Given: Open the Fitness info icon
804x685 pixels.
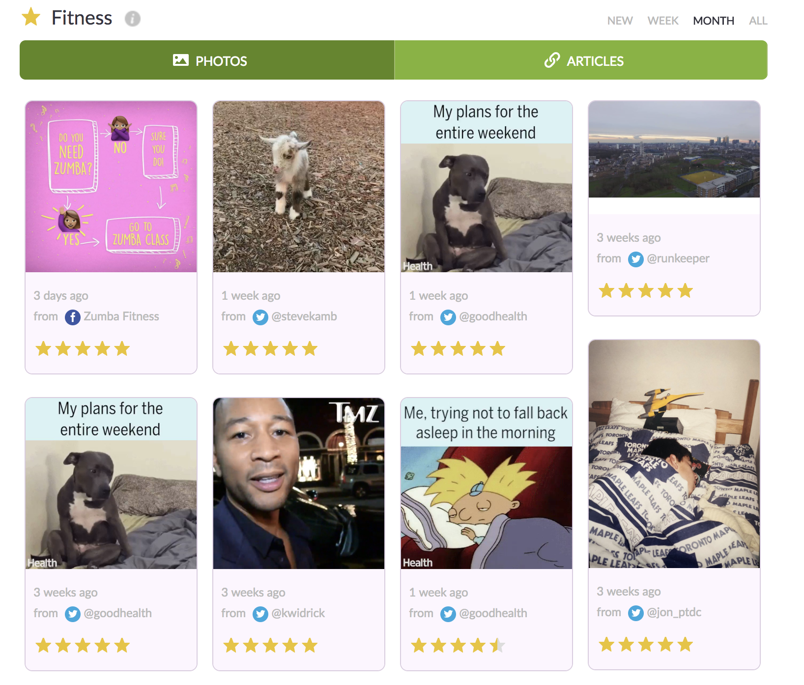Looking at the screenshot, I should [132, 19].
